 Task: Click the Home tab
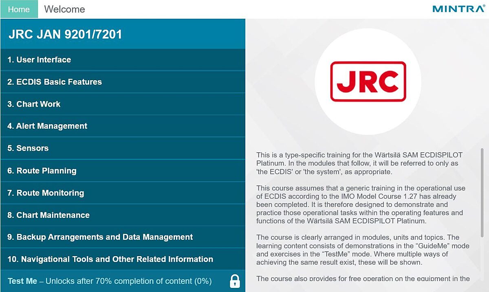pos(19,9)
